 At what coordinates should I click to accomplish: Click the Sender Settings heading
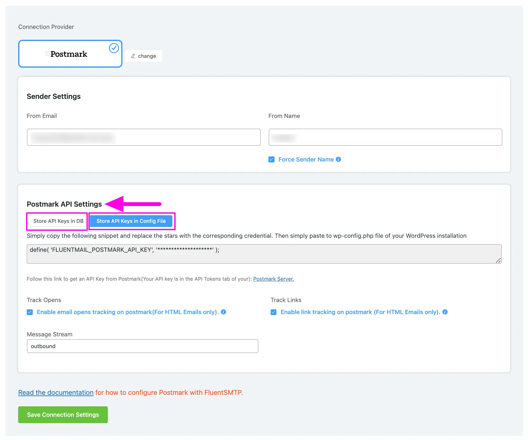(x=53, y=96)
